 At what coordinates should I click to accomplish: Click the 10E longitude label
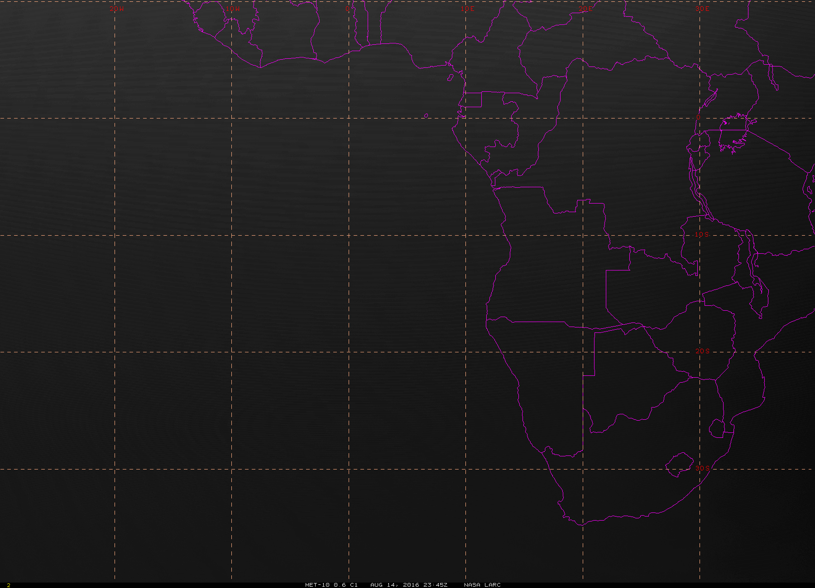click(x=468, y=9)
